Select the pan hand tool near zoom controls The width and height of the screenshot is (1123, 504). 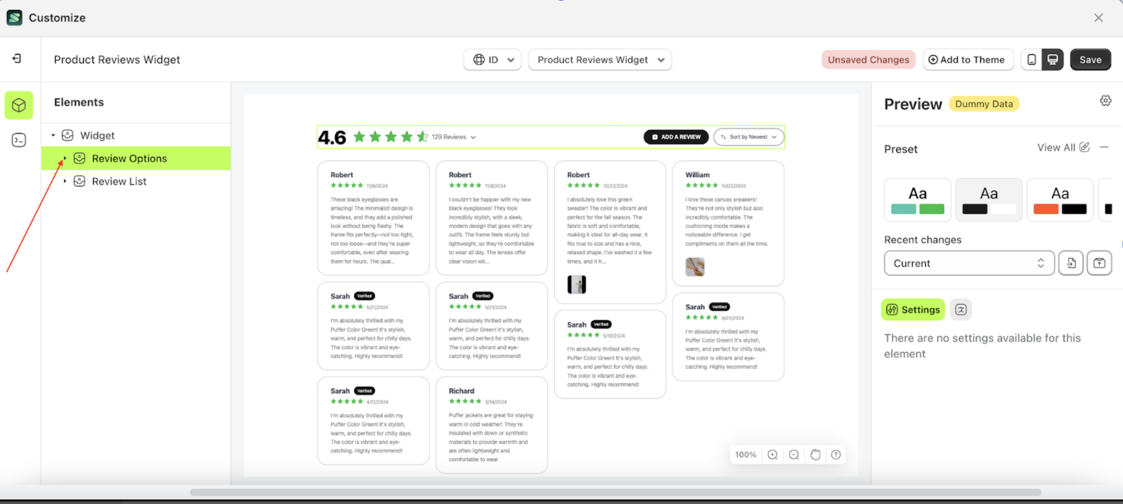point(815,455)
